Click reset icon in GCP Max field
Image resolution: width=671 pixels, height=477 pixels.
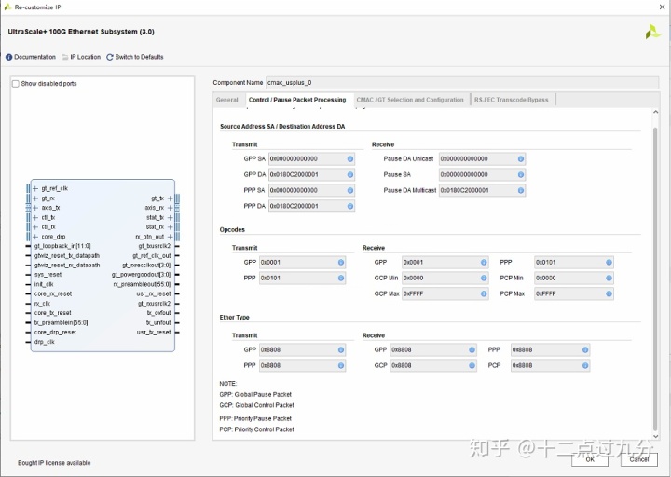click(484, 293)
